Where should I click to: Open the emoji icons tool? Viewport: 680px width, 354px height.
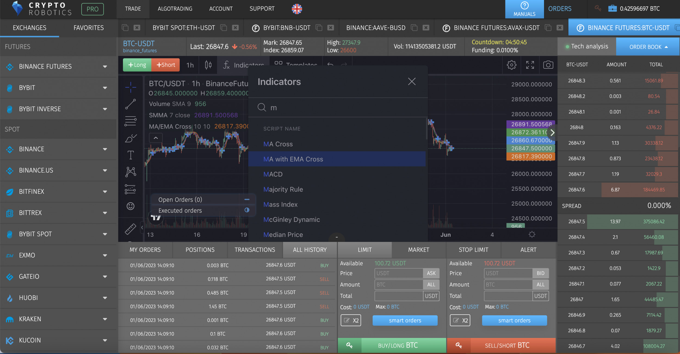click(x=131, y=206)
